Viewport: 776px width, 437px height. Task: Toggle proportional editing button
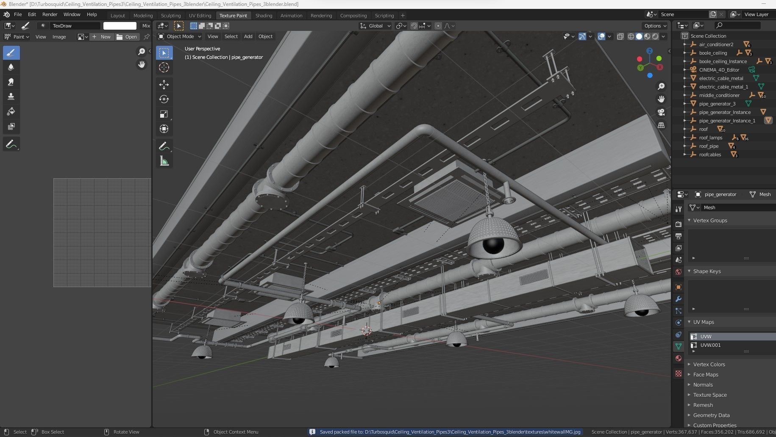(438, 26)
